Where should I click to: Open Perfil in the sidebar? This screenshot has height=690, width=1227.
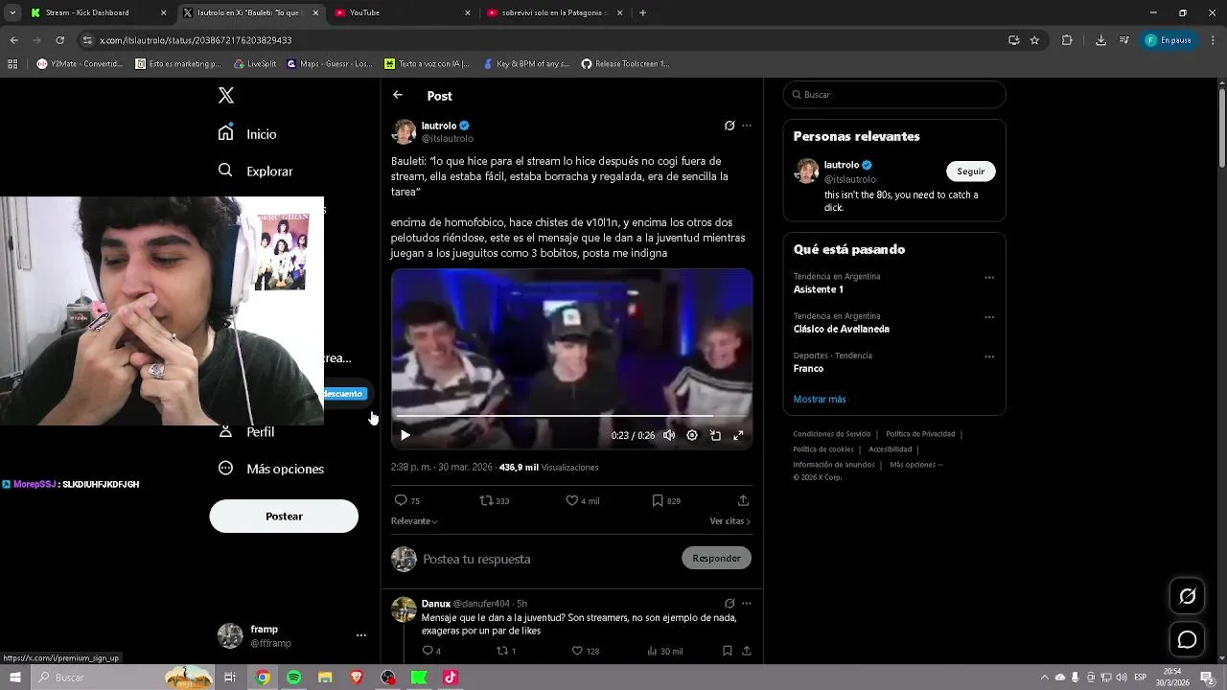247,432
